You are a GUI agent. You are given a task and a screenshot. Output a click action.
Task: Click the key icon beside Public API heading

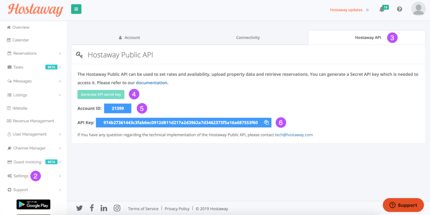[79, 55]
